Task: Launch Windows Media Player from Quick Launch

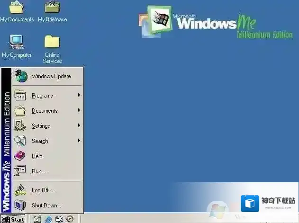Action: (70, 219)
